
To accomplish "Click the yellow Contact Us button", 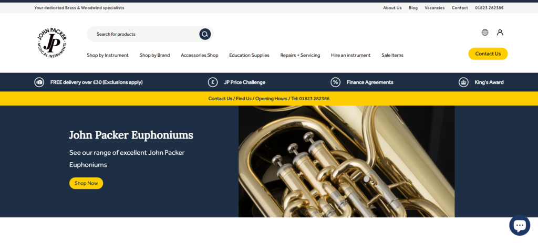I will coord(488,54).
